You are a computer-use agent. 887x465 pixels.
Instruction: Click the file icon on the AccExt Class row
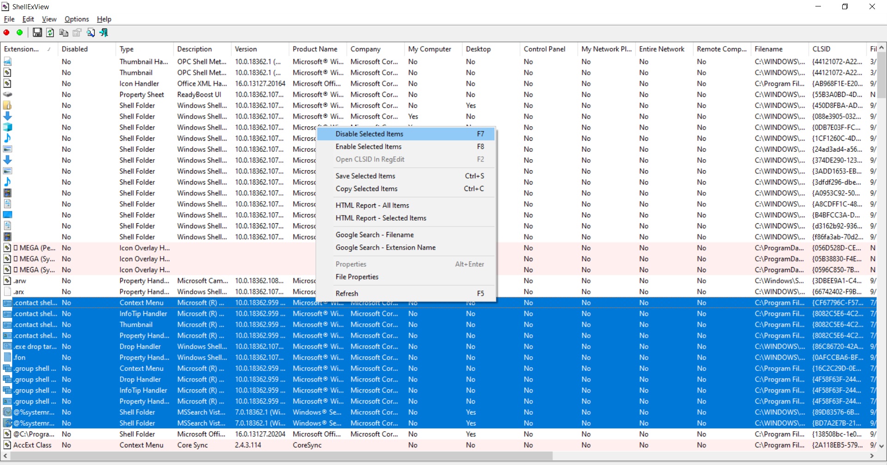pos(7,445)
